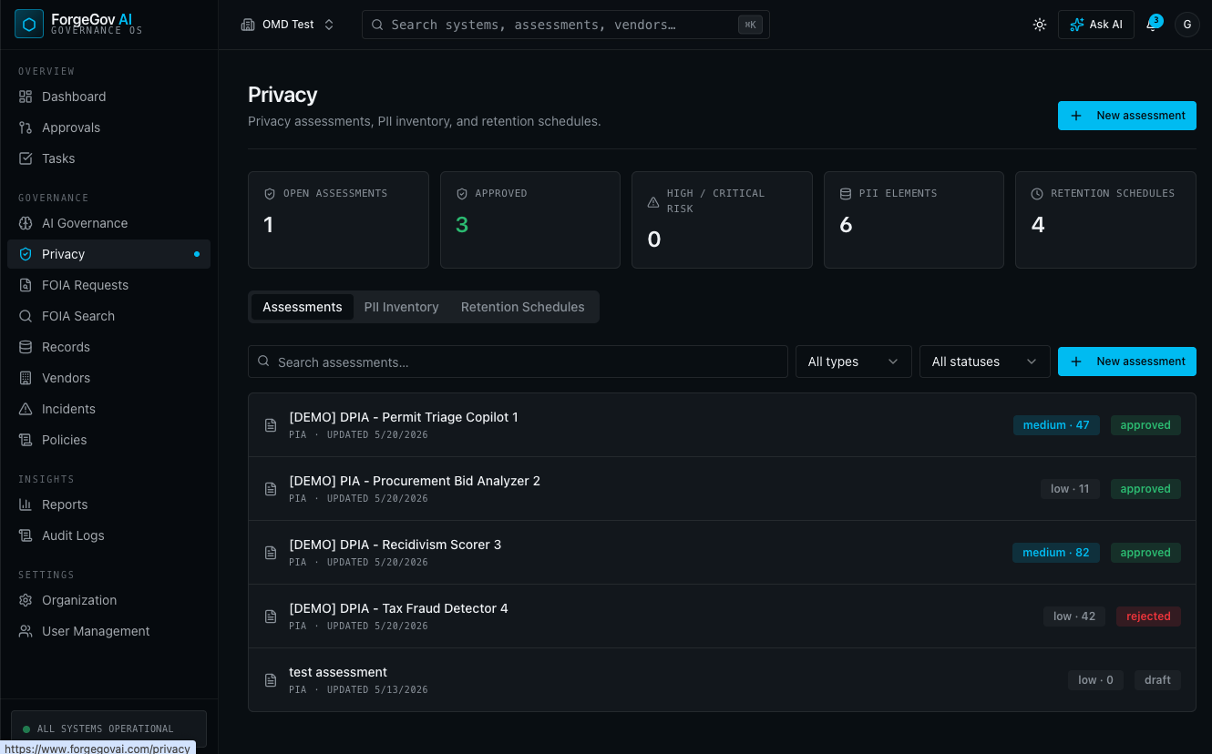The image size is (1212, 754).
Task: Open the All types dropdown
Action: click(854, 362)
